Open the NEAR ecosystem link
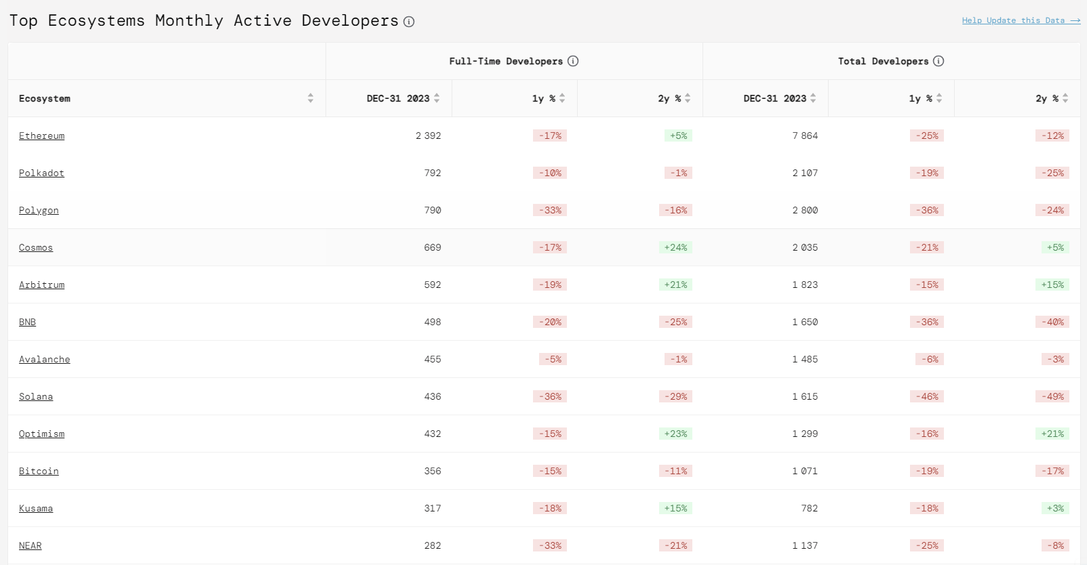1087x565 pixels. coord(30,545)
